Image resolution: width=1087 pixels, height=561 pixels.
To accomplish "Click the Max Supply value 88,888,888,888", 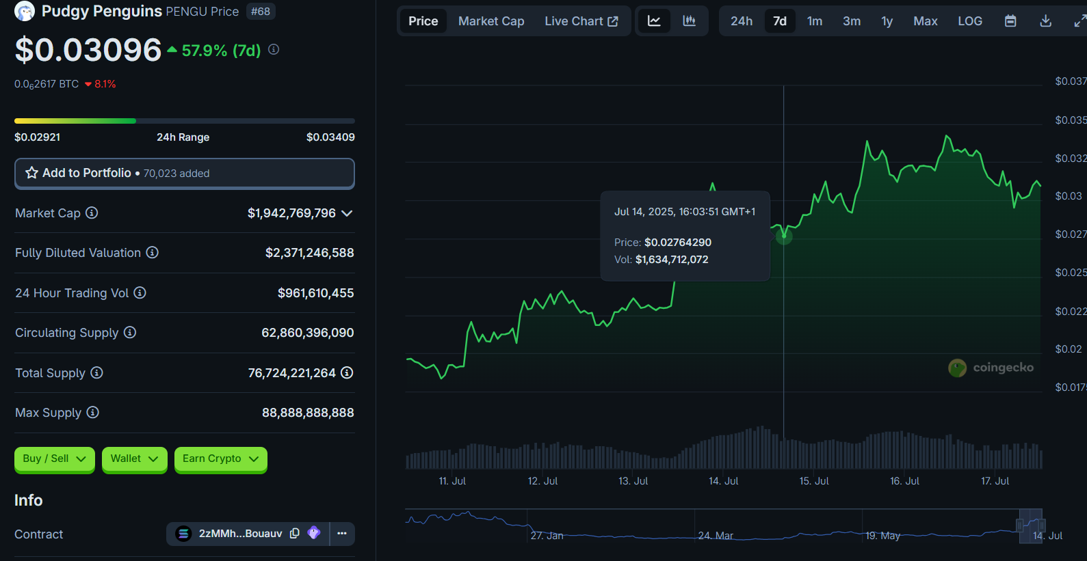I will coord(308,413).
